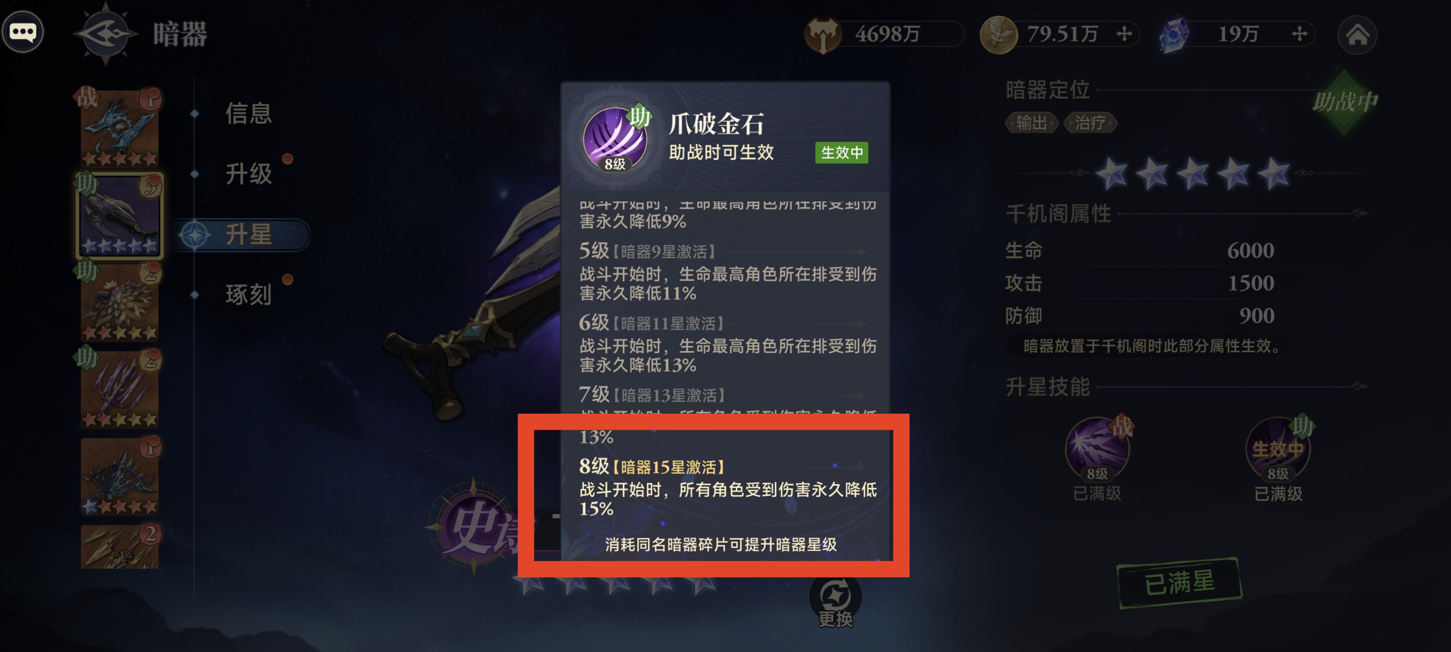Tap the 更换 swap icon

coord(835,602)
